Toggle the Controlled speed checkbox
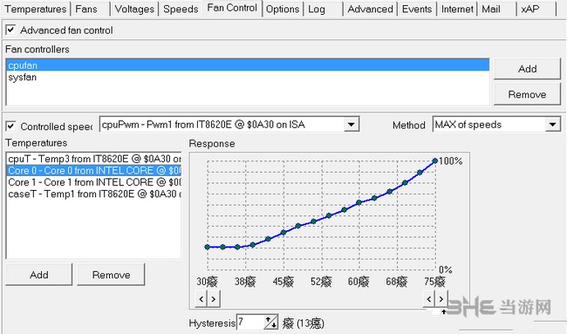This screenshot has width=567, height=334. (10, 126)
